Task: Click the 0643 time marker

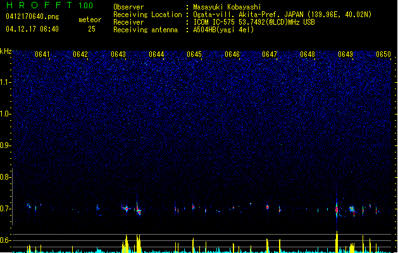Action: (118, 54)
